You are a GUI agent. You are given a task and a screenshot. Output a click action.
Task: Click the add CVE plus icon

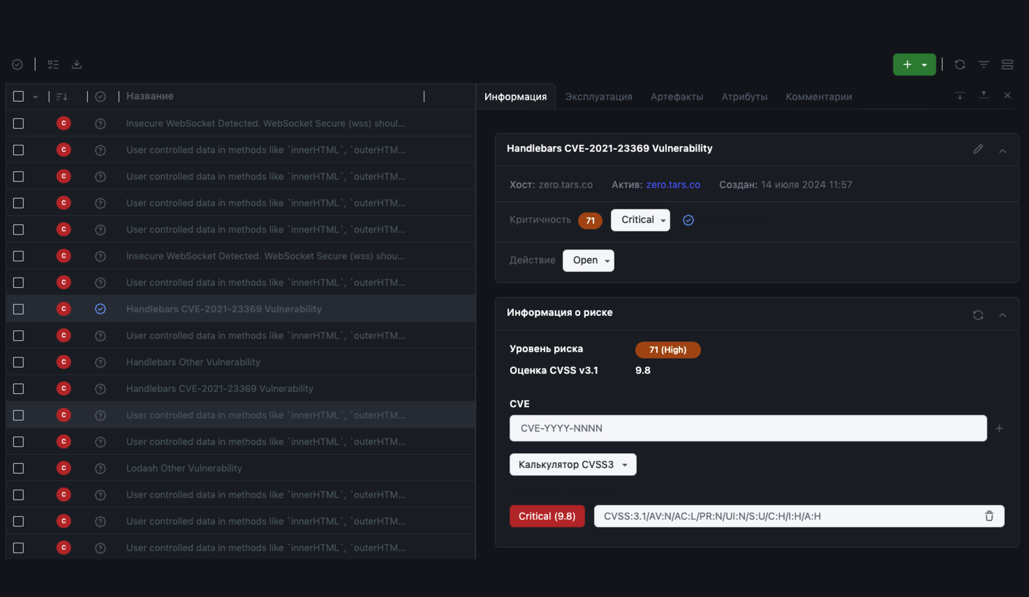(x=999, y=428)
